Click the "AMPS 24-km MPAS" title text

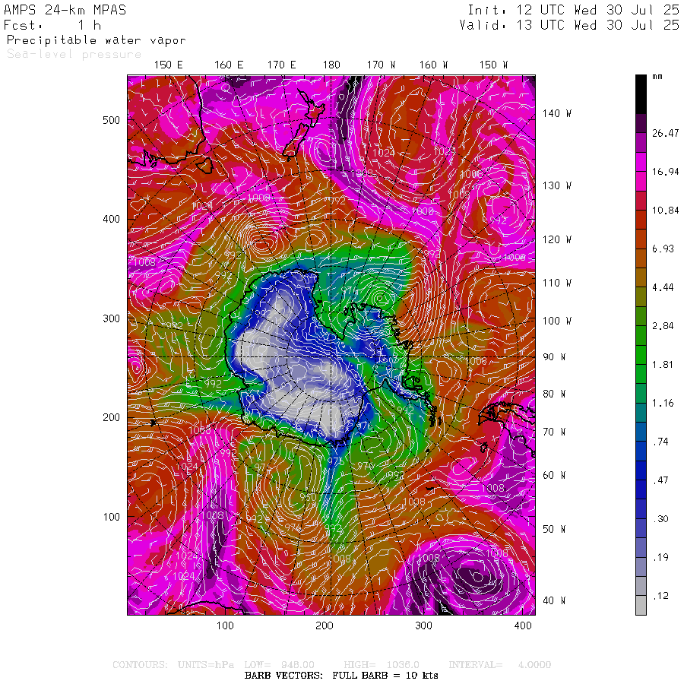[x=65, y=10]
